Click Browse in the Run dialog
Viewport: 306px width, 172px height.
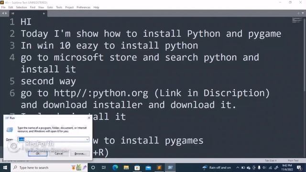[80, 153]
